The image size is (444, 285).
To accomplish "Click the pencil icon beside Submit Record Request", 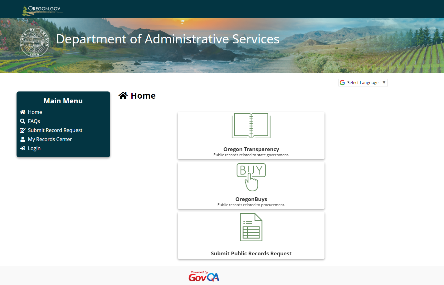I will [22, 130].
